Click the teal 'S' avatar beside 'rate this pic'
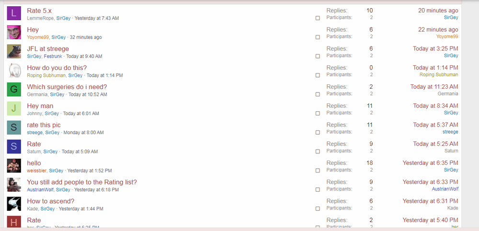Screen dimensions: 479x231 pos(14,127)
